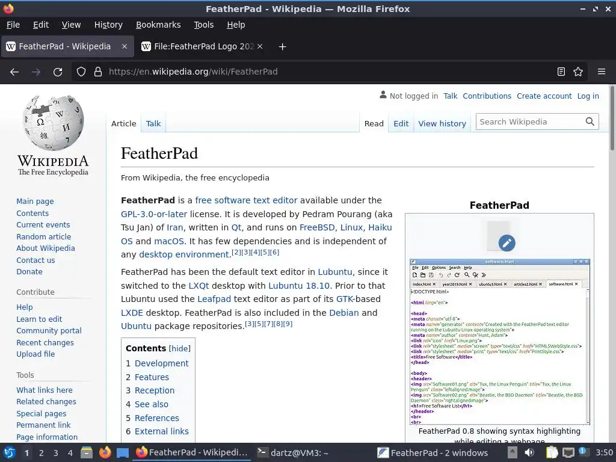
Task: Open the Tools menu in menu bar
Action: 203,25
